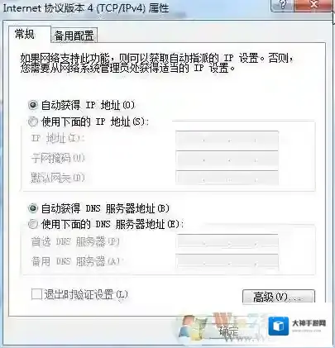Open 高级 advanced settings button
The height and width of the screenshot is (348, 335).
point(279,297)
